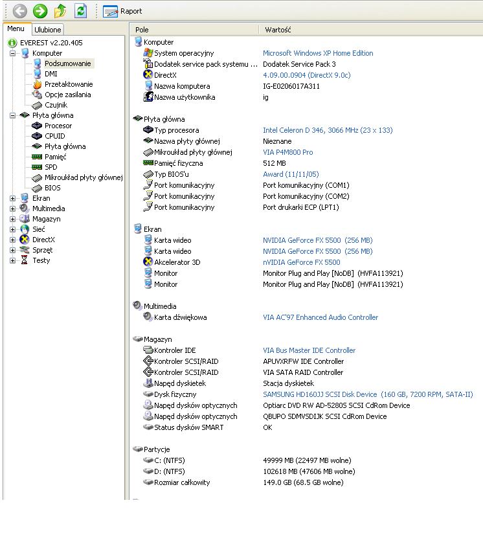Click the Pamięć memory module icon
Screen dimensions: 483x553
tap(37, 157)
